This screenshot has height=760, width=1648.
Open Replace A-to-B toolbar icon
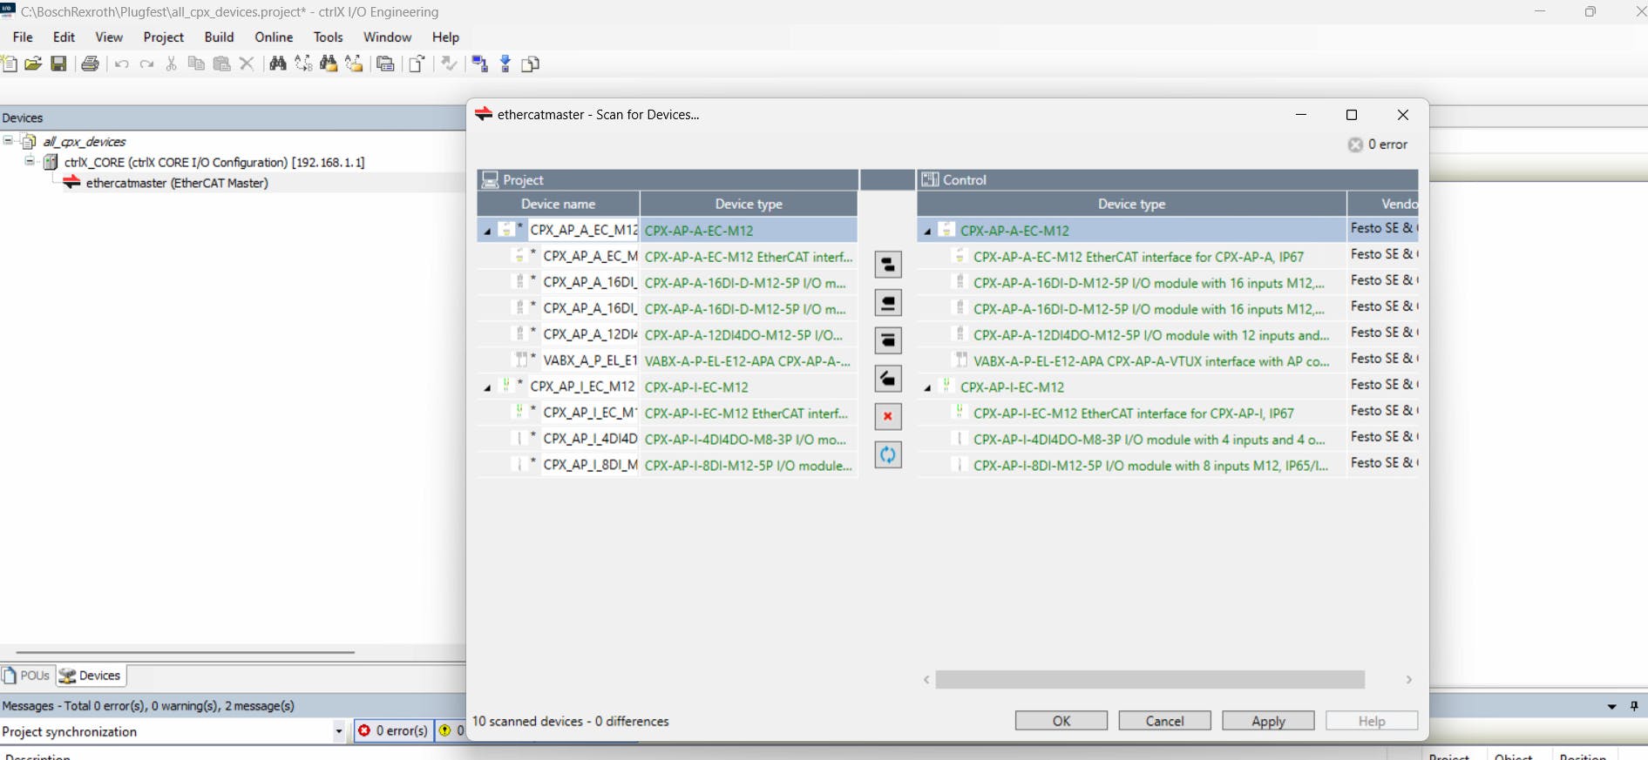303,64
